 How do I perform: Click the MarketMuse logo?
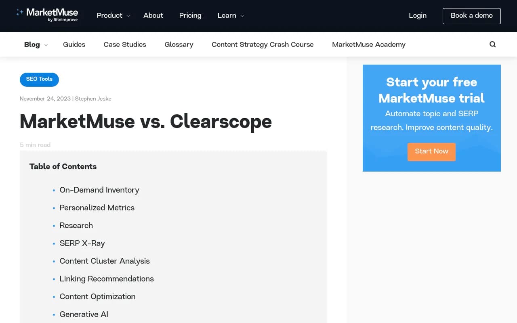pos(47,15)
